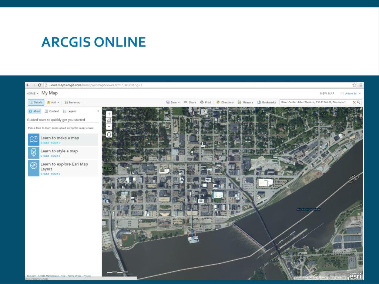This screenshot has height=284, width=379.
Task: Switch to the About tab
Action: coord(34,111)
